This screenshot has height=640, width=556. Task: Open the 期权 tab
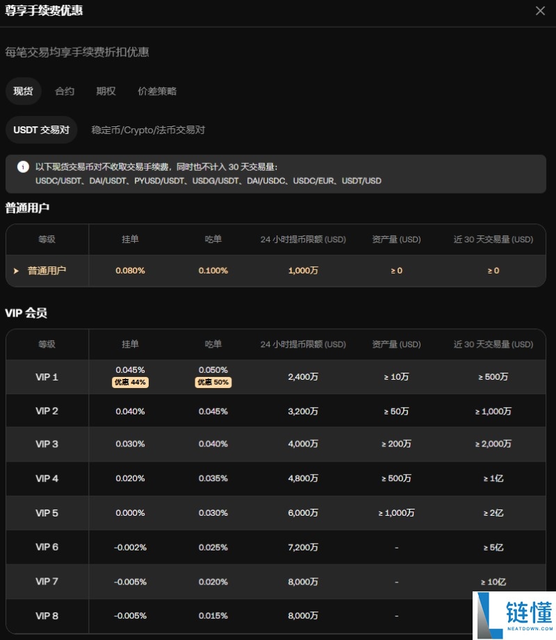pyautogui.click(x=106, y=91)
